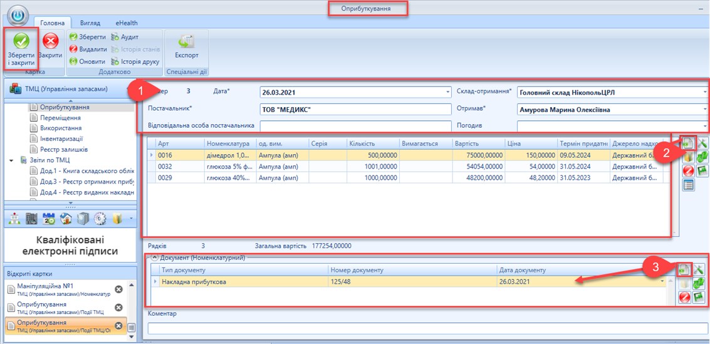Click document number cell 125/48

pyautogui.click(x=412, y=281)
